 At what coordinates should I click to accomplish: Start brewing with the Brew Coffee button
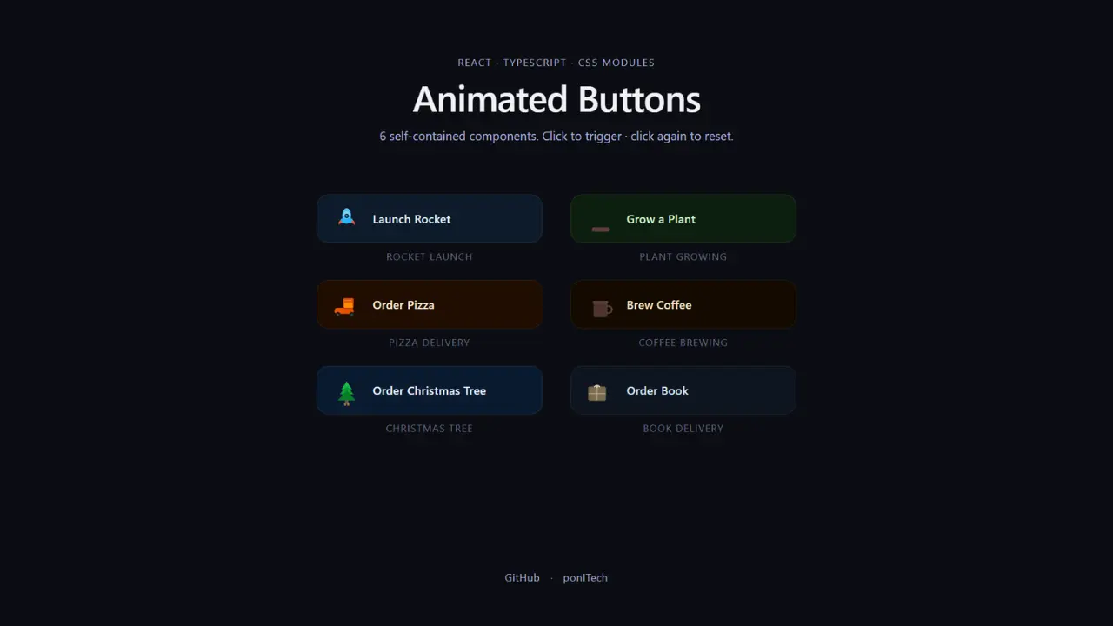pos(683,304)
